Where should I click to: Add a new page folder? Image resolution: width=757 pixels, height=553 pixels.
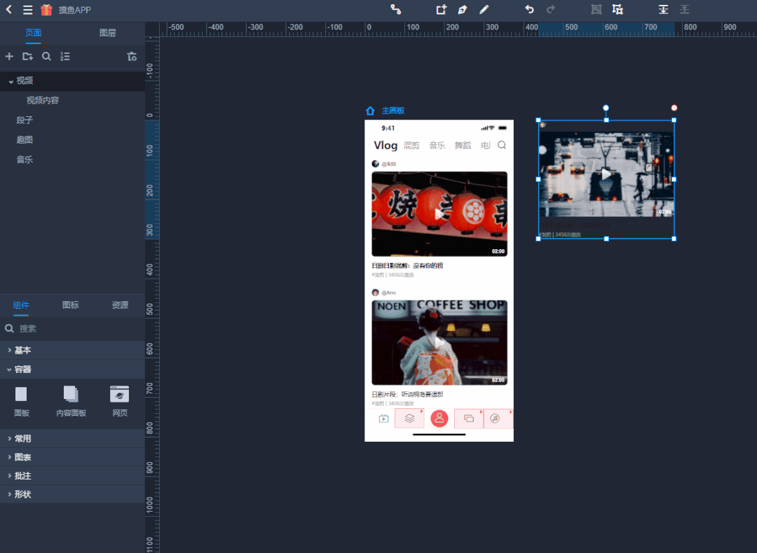27,57
